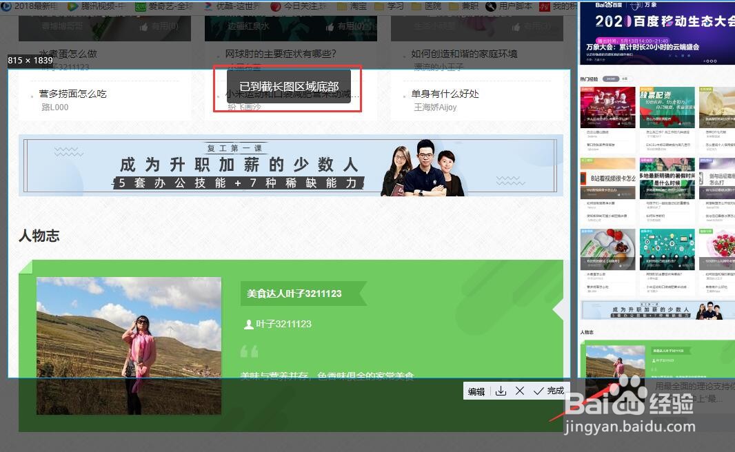The image size is (735, 452).
Task: Open the 腾讯视频 bookmark
Action: point(96,6)
